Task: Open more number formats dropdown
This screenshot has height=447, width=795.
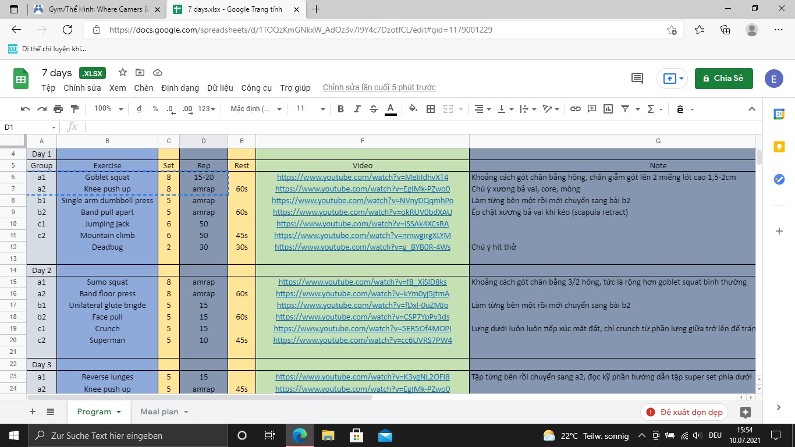Action: click(207, 109)
